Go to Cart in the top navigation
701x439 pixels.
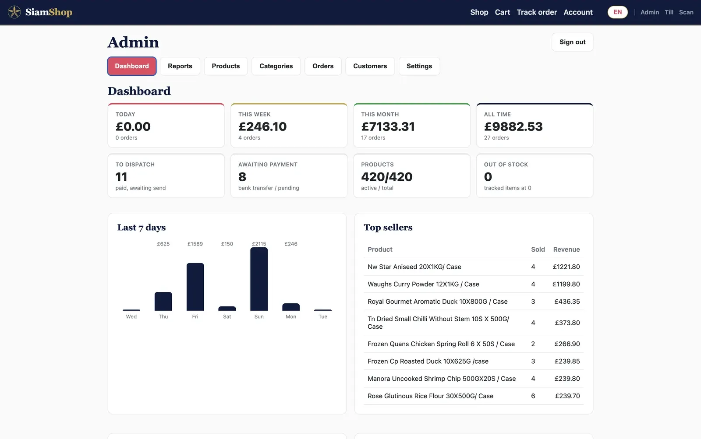(x=502, y=12)
